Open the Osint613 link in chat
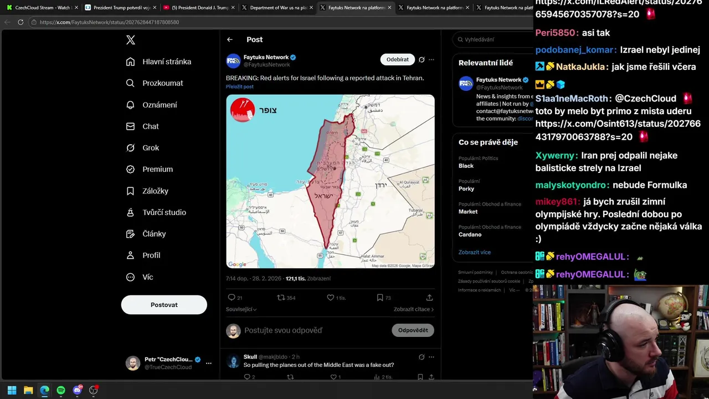 pyautogui.click(x=618, y=130)
